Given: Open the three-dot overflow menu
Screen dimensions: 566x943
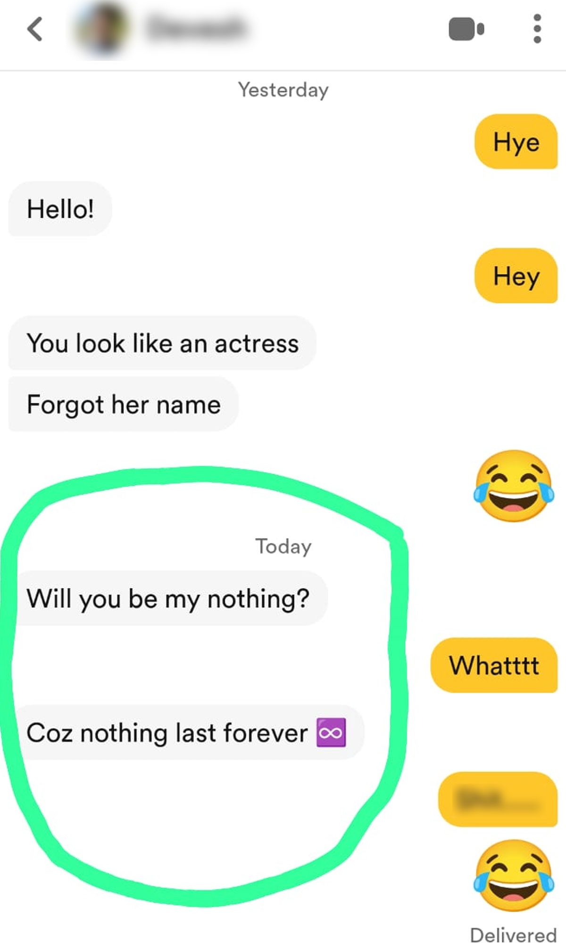Looking at the screenshot, I should (537, 29).
